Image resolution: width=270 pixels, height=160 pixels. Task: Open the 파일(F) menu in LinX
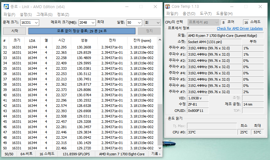tap(9, 15)
